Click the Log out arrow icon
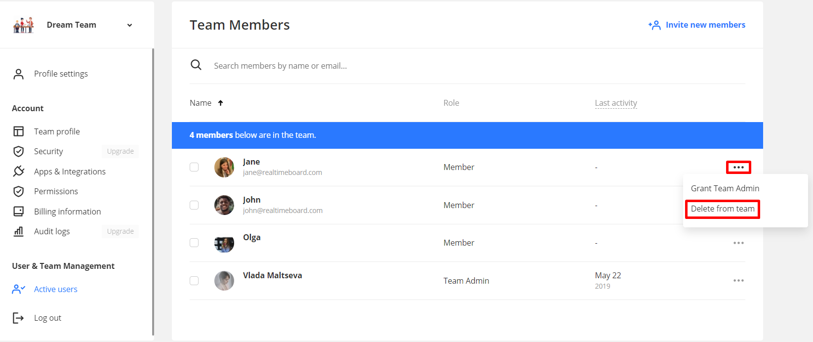The height and width of the screenshot is (342, 813). click(x=18, y=318)
